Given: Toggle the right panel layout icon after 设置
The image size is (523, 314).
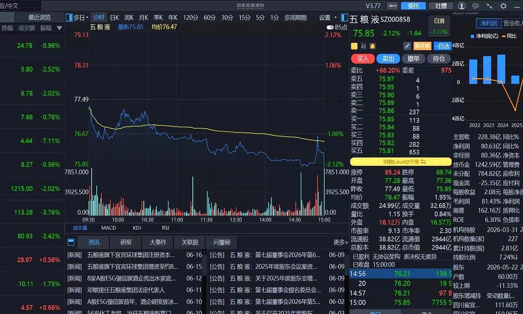Looking at the screenshot, I should point(344,18).
